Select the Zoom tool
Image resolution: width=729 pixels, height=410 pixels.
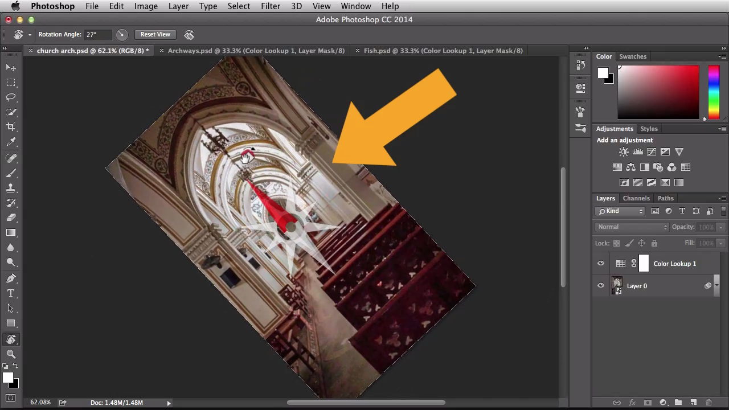click(11, 354)
